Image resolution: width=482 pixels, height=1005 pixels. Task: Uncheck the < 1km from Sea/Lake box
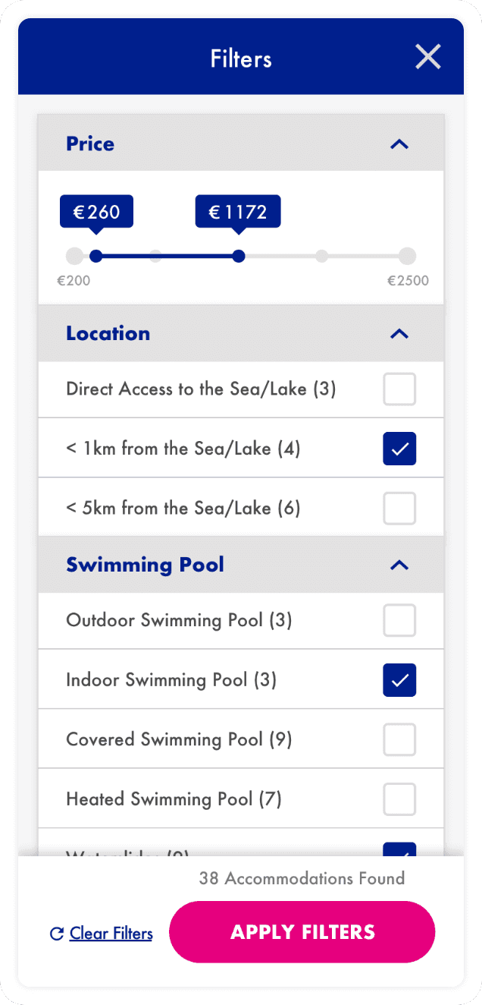[399, 449]
